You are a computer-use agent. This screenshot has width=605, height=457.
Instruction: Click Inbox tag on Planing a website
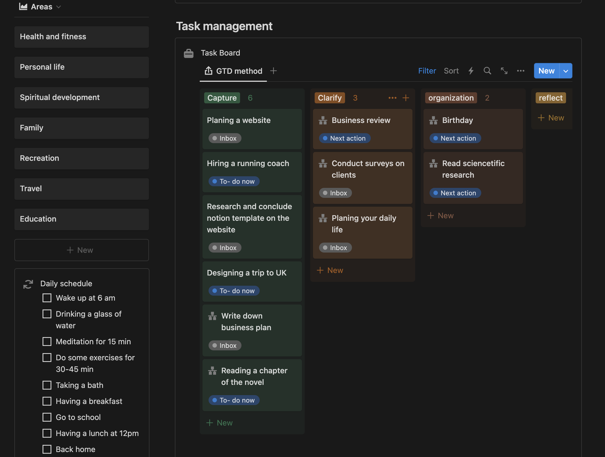click(x=225, y=138)
